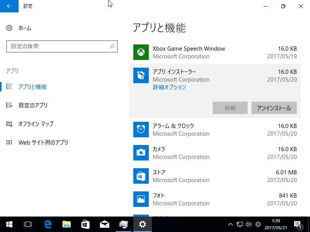
Task: Show hidden system tray icons
Action: coord(231,224)
